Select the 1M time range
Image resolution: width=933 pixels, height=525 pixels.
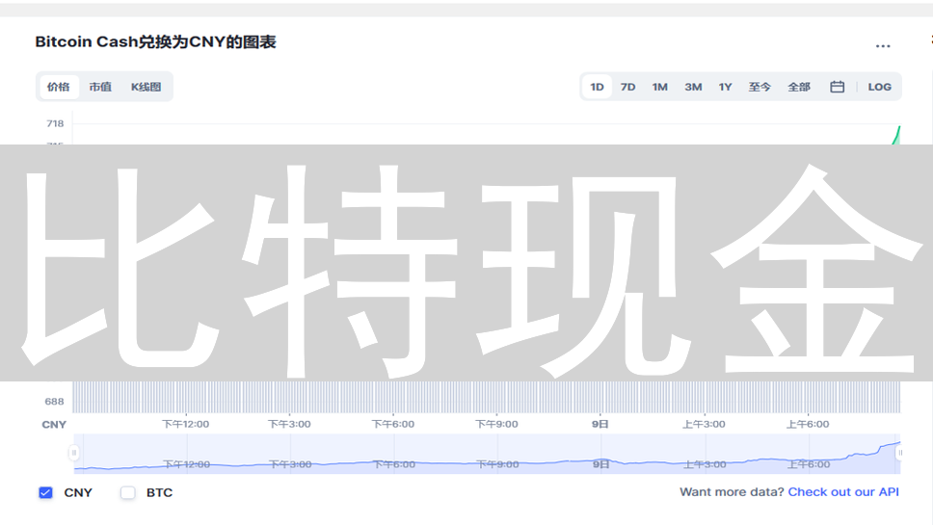click(660, 87)
